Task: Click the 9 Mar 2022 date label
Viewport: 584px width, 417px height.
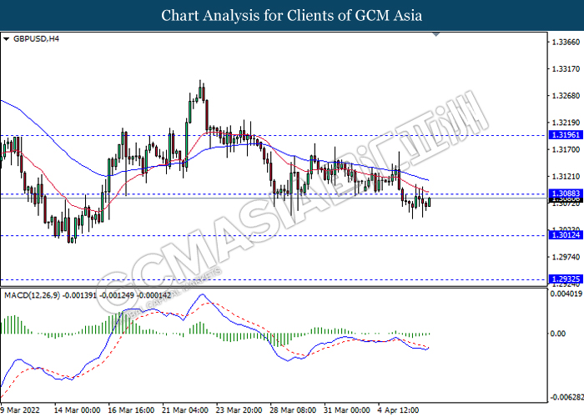Action: [20, 410]
